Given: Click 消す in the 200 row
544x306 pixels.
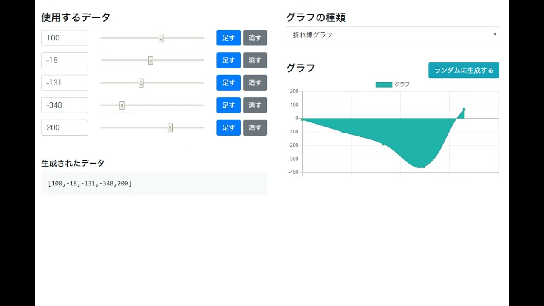Looking at the screenshot, I should [x=255, y=128].
